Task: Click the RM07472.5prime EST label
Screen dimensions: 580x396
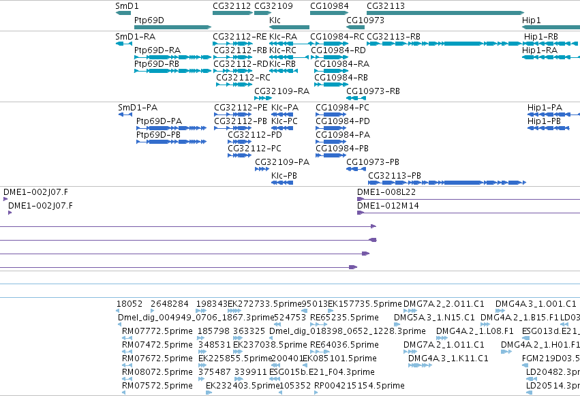Action: pos(157,345)
